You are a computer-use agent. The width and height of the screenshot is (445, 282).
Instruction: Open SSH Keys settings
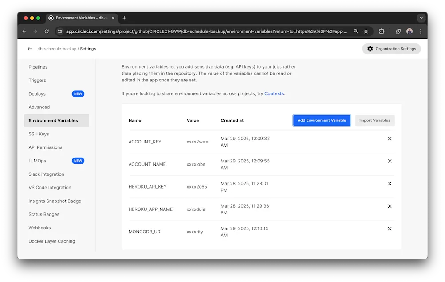(39, 134)
